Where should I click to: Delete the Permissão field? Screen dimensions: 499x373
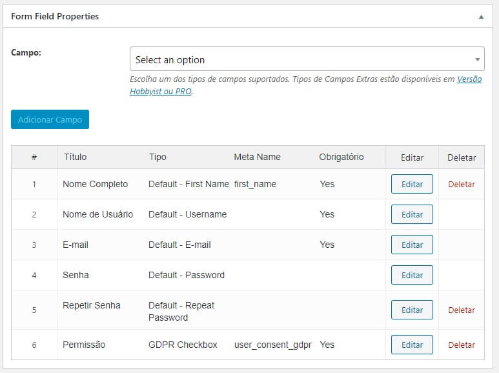click(461, 345)
